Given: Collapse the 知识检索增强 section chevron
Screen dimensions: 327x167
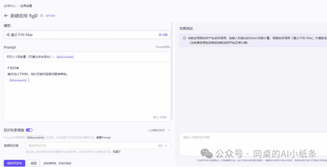Looking at the screenshot, I should (169, 130).
